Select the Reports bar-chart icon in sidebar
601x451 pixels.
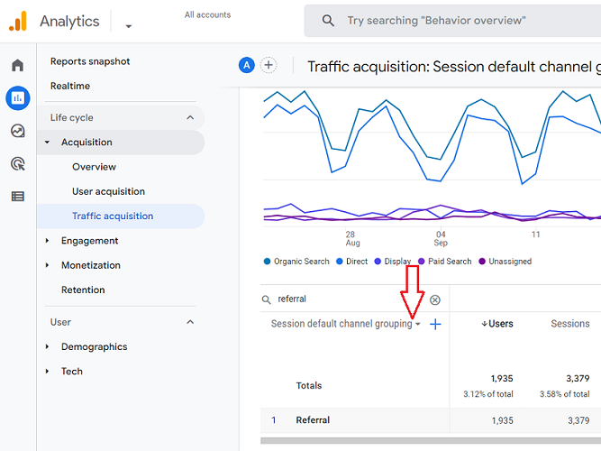18,98
